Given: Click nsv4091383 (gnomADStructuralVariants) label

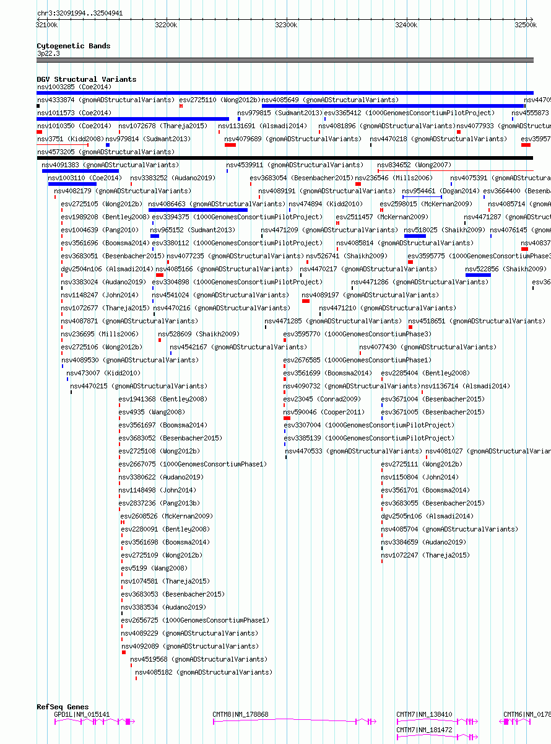Looking at the screenshot, I should pos(110,165).
